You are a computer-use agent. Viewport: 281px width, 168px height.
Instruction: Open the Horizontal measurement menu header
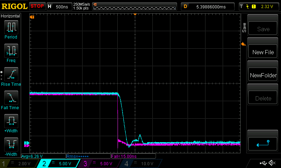tap(11, 16)
